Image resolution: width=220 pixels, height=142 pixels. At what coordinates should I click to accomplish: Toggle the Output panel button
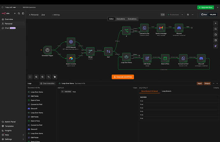[207, 83]
